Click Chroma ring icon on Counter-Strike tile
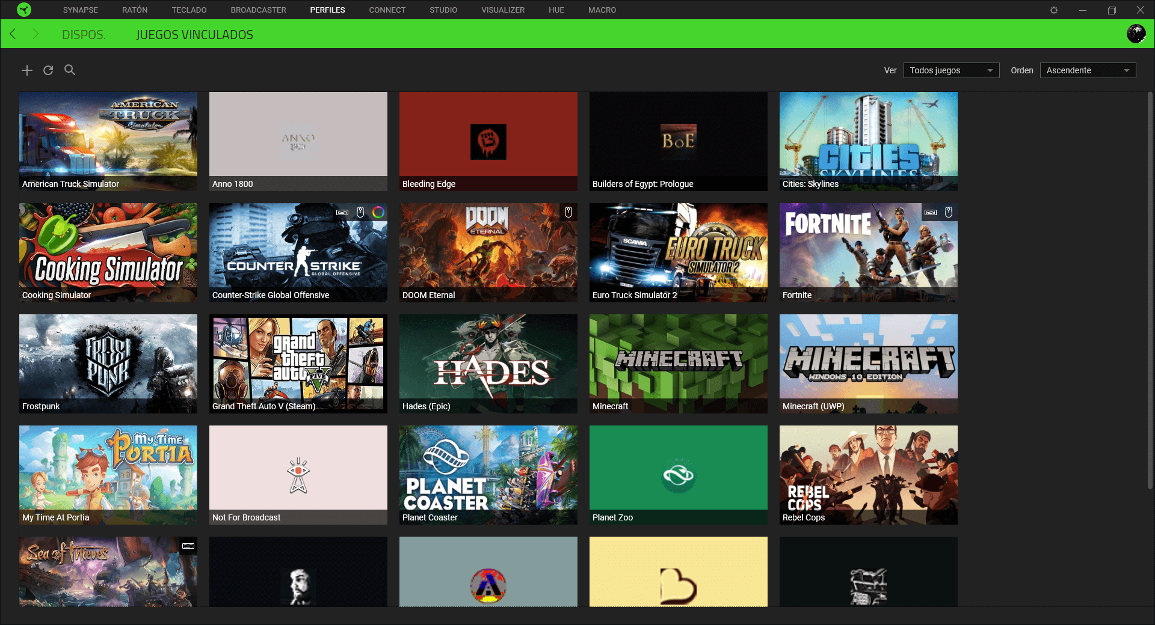This screenshot has height=625, width=1155. point(378,212)
